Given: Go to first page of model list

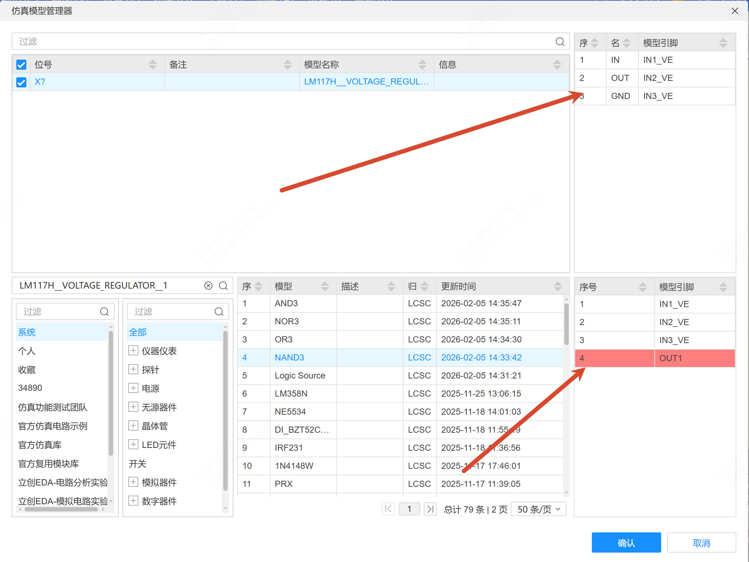Looking at the screenshot, I should pos(388,509).
